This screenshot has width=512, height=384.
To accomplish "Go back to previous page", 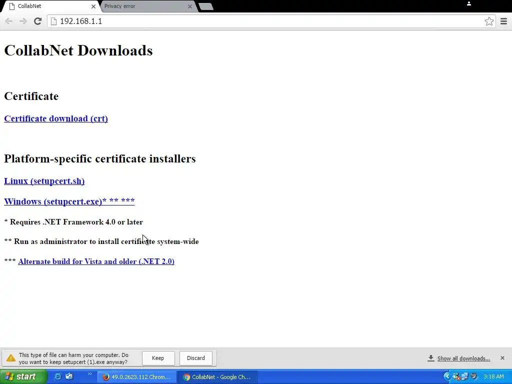I will (9, 21).
